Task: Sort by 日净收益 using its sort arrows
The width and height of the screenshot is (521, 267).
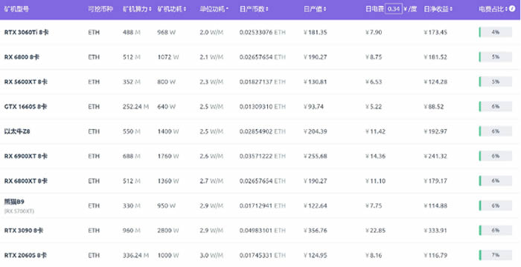Action: click(451, 10)
